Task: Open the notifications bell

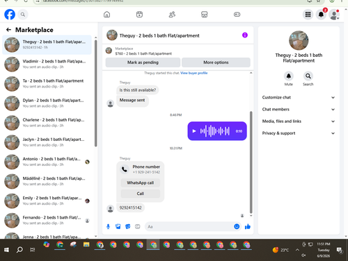Action: click(321, 15)
